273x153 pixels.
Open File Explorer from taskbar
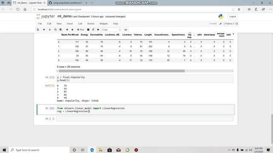[101, 150]
